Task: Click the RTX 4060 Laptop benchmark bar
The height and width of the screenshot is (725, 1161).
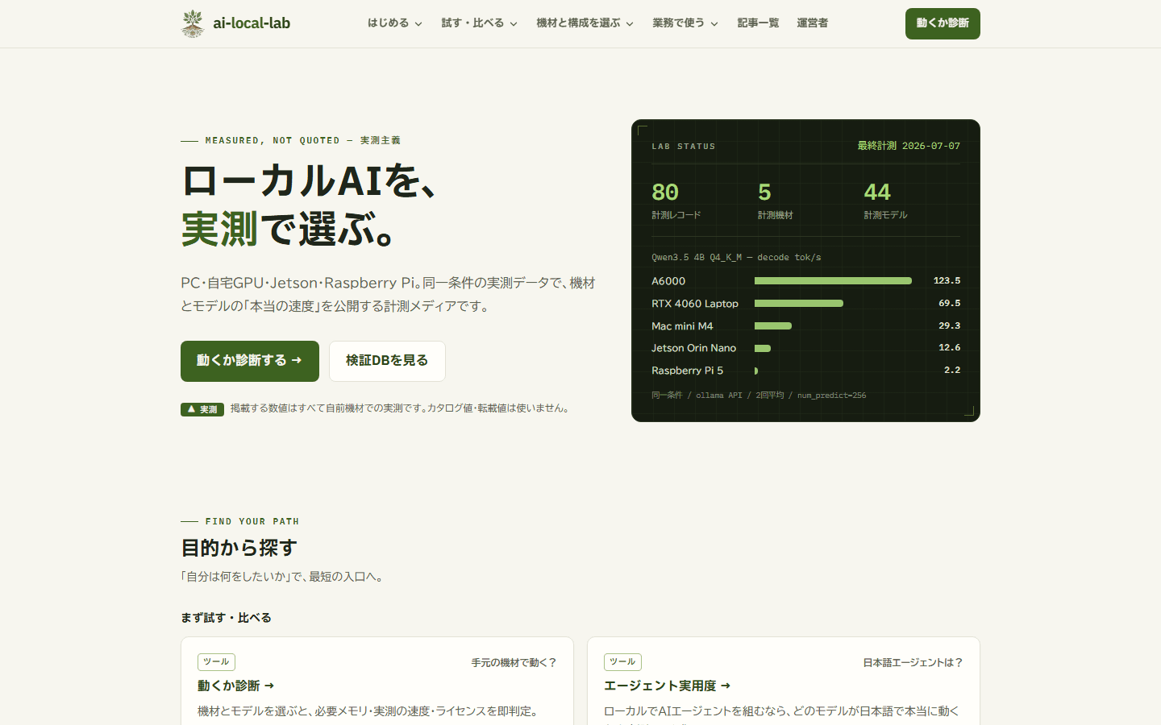Action: (x=799, y=304)
